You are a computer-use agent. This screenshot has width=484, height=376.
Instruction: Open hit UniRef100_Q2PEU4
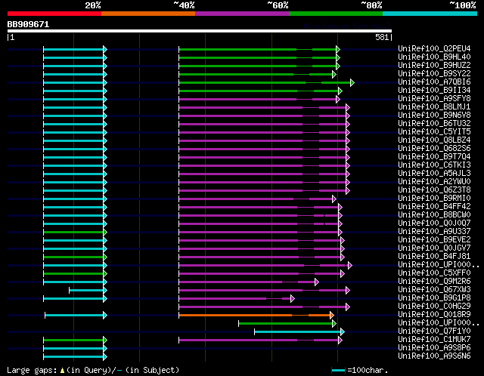(x=434, y=48)
